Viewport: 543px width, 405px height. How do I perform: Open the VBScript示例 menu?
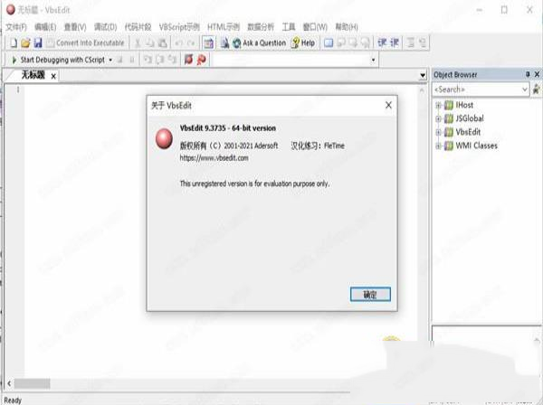pos(179,26)
